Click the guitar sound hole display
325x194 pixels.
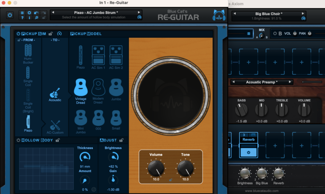pyautogui.click(x=171, y=96)
